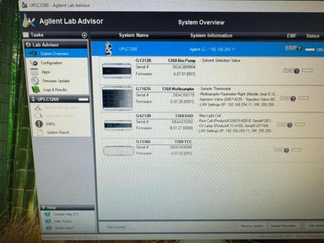Open Context Help (F1) link
This screenshot has height=243, width=324.
pyautogui.click(x=66, y=214)
